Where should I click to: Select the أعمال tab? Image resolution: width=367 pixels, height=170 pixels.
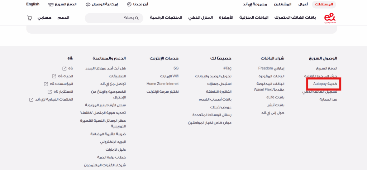(303, 4)
